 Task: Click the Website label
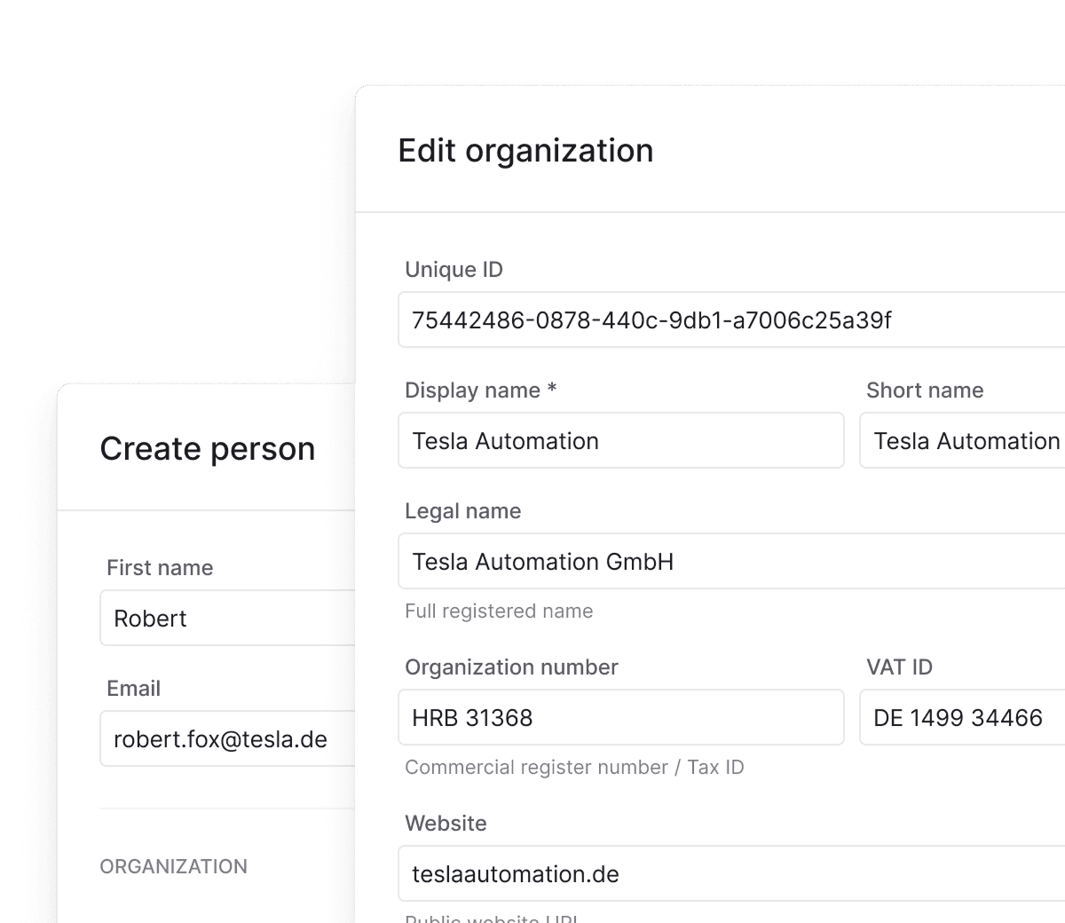446,824
